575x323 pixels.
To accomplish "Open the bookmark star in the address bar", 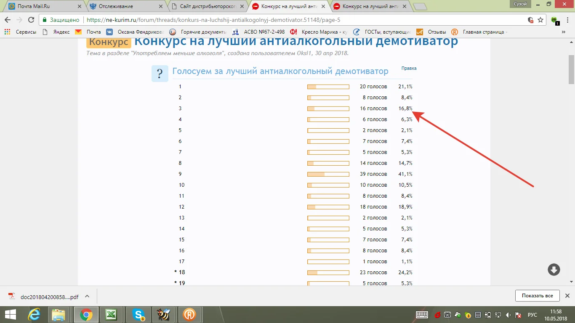I will coord(540,19).
